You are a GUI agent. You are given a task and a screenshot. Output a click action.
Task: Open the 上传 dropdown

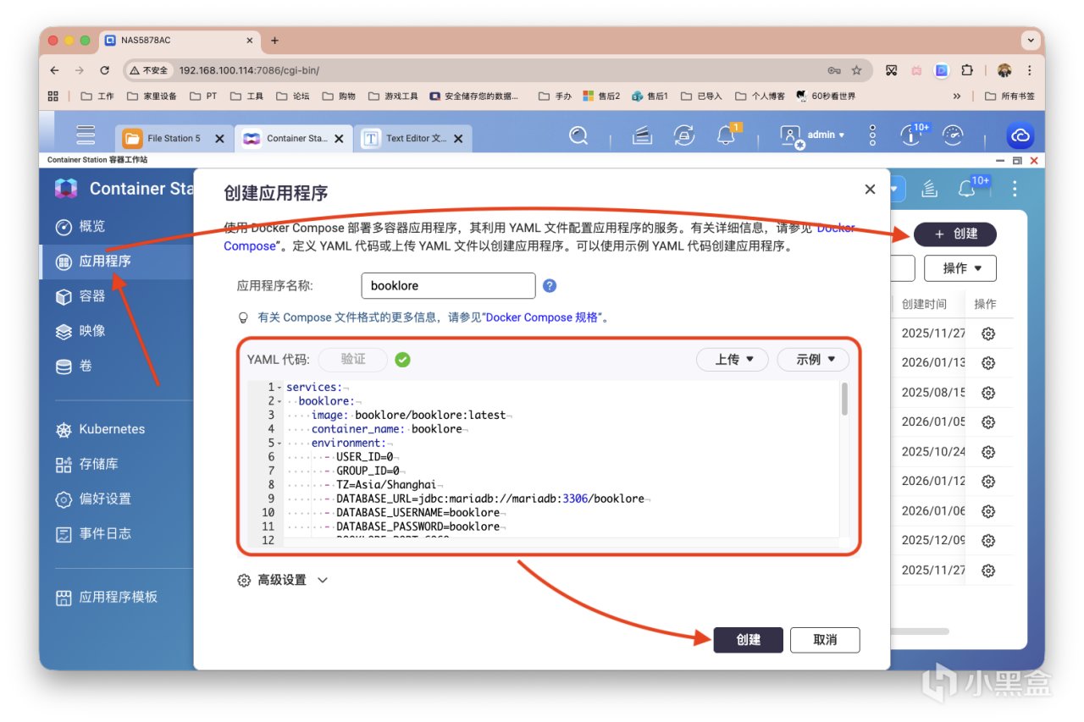pyautogui.click(x=732, y=360)
